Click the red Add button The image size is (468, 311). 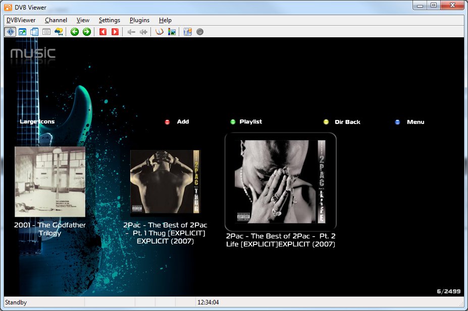click(177, 122)
